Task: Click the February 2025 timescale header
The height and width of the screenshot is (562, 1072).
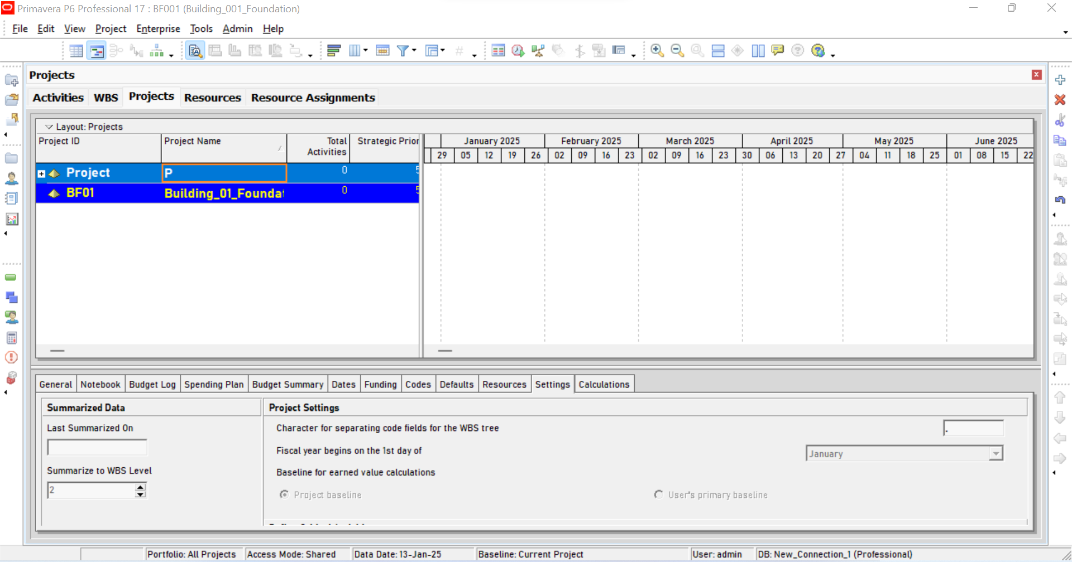Action: pyautogui.click(x=591, y=141)
